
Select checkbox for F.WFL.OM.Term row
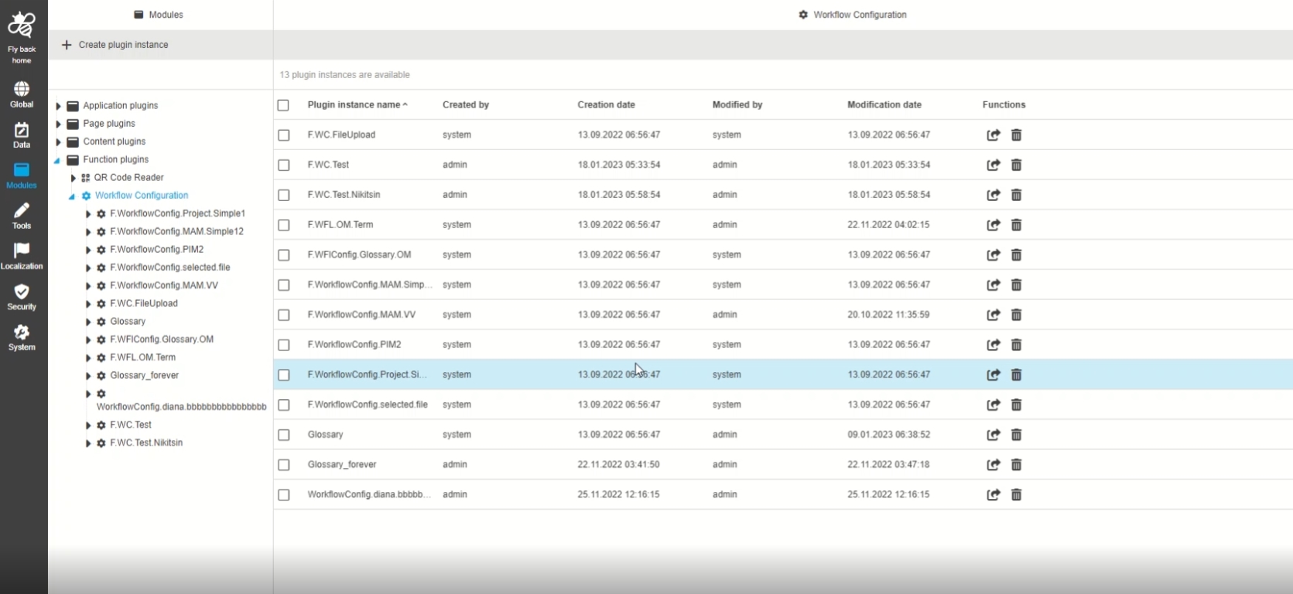(284, 225)
